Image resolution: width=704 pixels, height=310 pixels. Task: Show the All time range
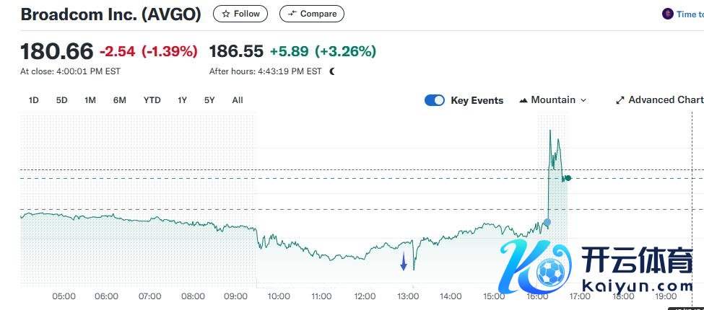click(x=238, y=100)
